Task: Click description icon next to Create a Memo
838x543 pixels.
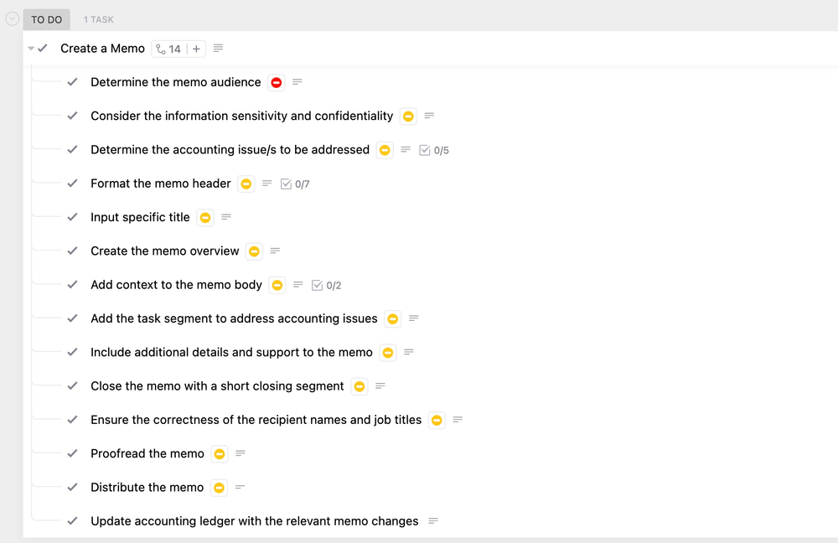Action: coord(219,49)
